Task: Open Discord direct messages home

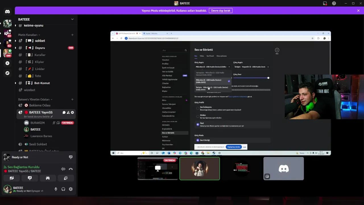Action: (7, 12)
